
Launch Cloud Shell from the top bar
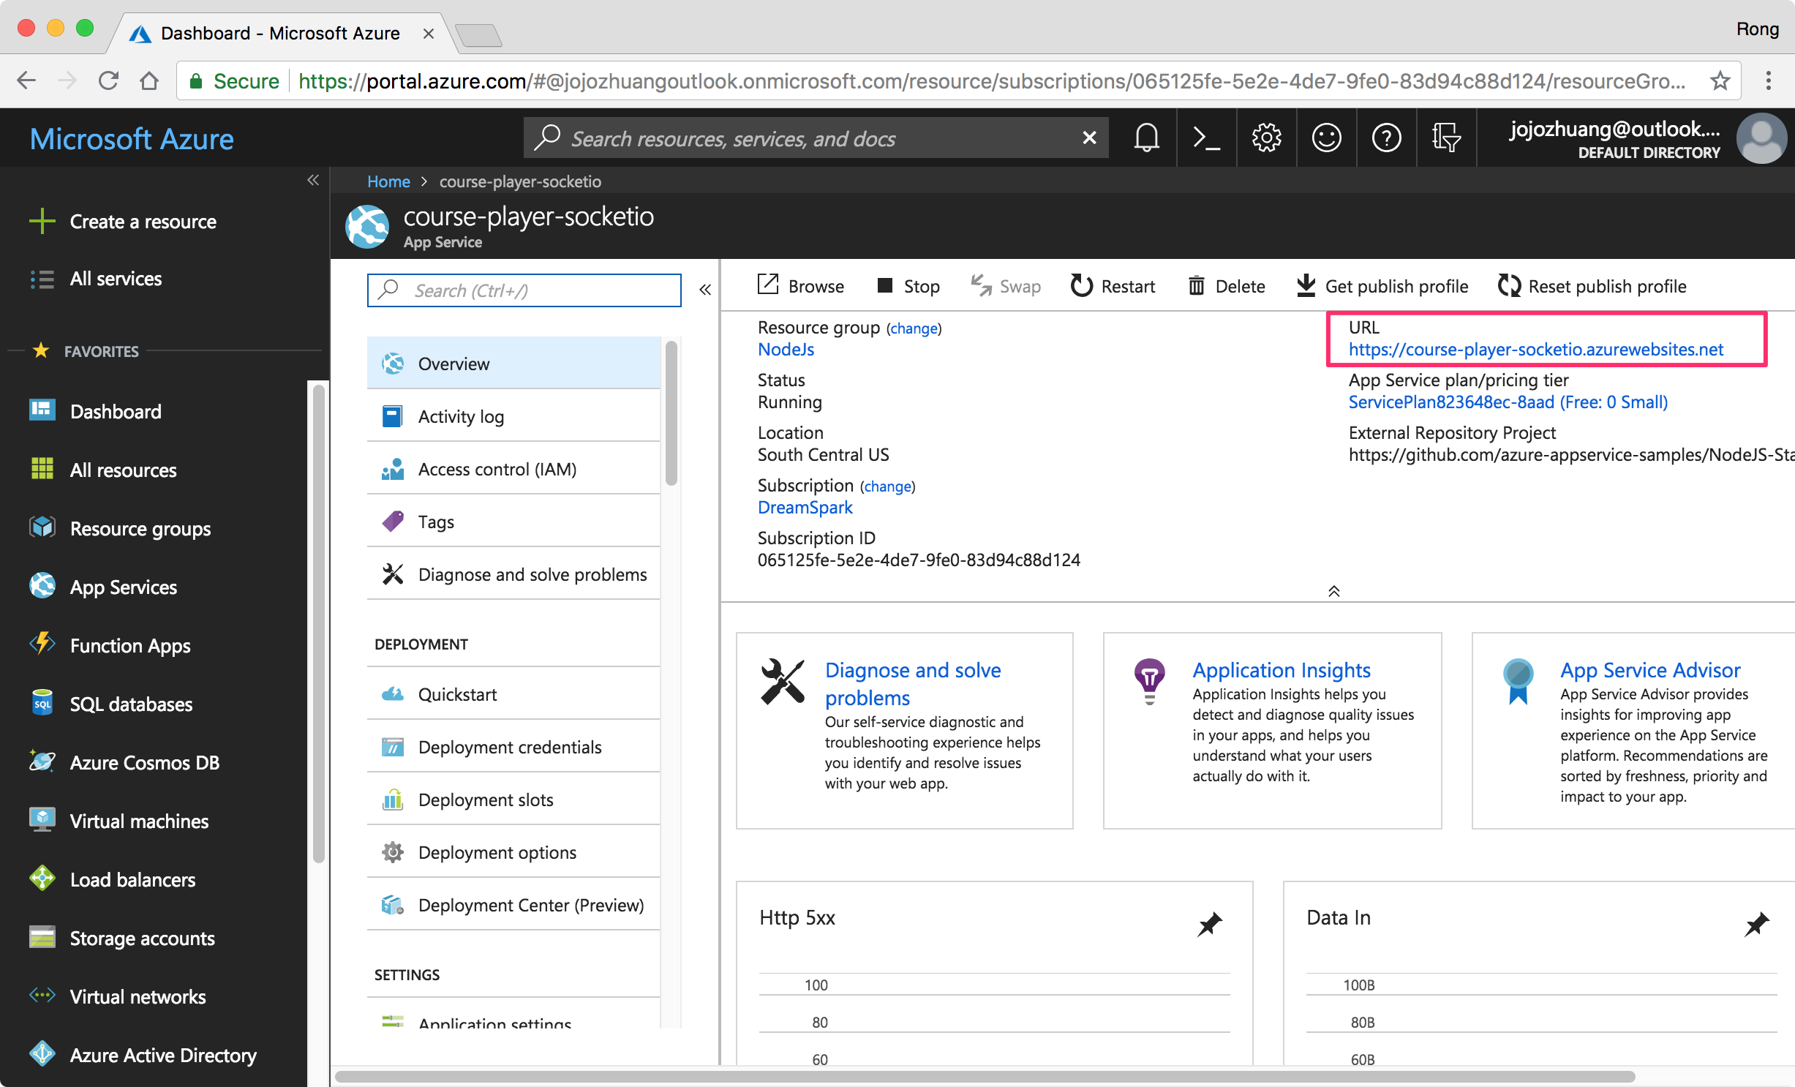coord(1206,138)
